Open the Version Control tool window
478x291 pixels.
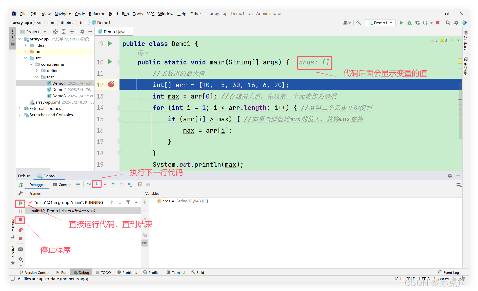click(x=35, y=272)
